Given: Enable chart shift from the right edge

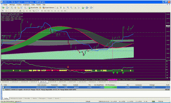Looking at the screenshot, I should tap(79, 8).
